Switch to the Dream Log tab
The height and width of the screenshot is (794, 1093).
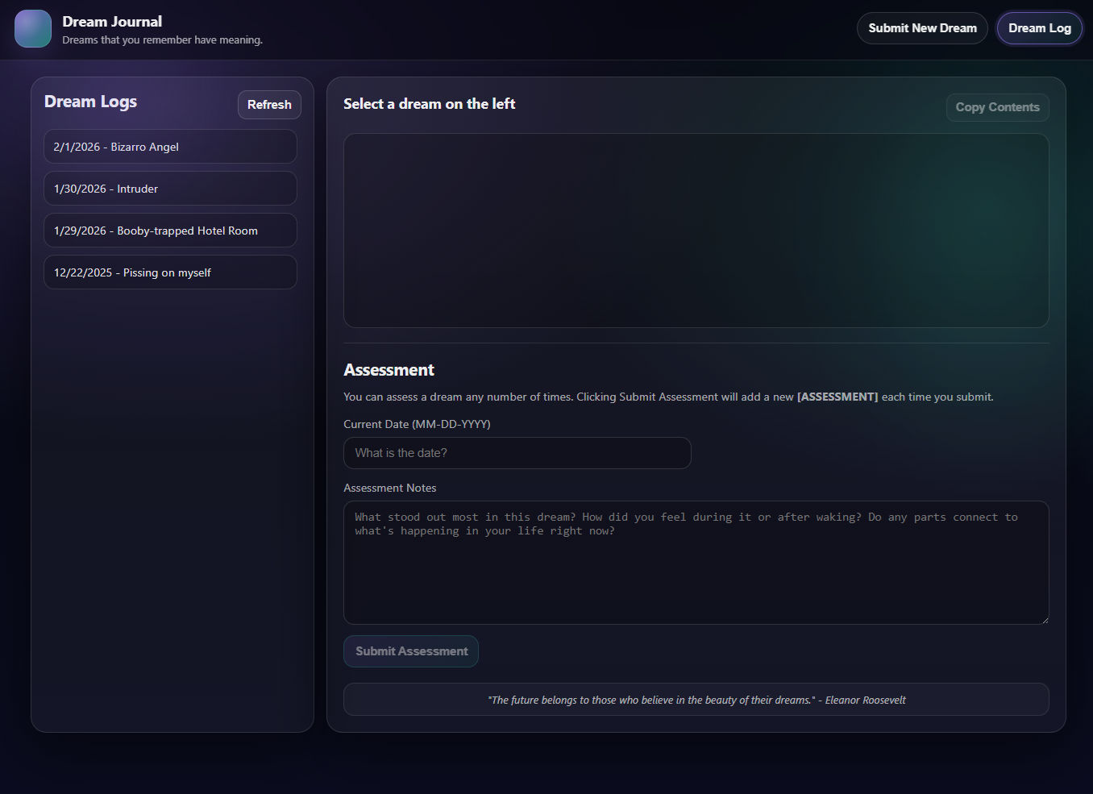[x=1039, y=28]
